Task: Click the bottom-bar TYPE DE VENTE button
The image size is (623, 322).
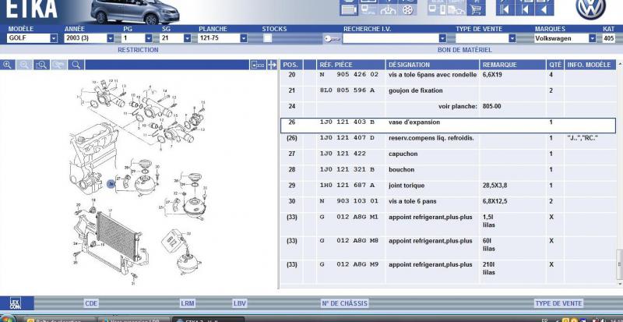Action: point(558,303)
